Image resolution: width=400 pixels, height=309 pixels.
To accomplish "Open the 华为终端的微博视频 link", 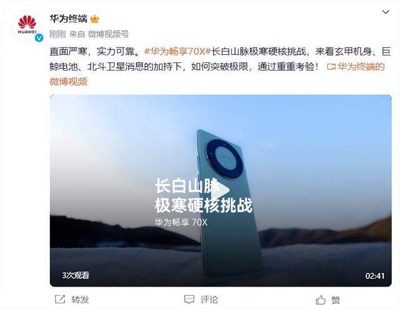I will 217,74.
